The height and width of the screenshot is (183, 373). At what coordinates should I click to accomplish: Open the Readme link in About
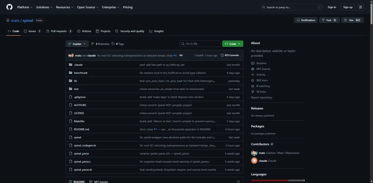(x=259, y=63)
